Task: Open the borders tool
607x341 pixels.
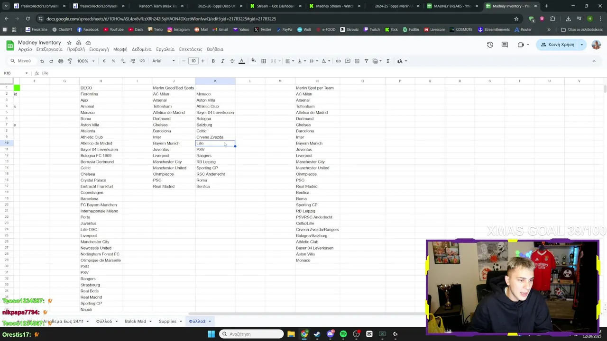Action: pyautogui.click(x=264, y=61)
